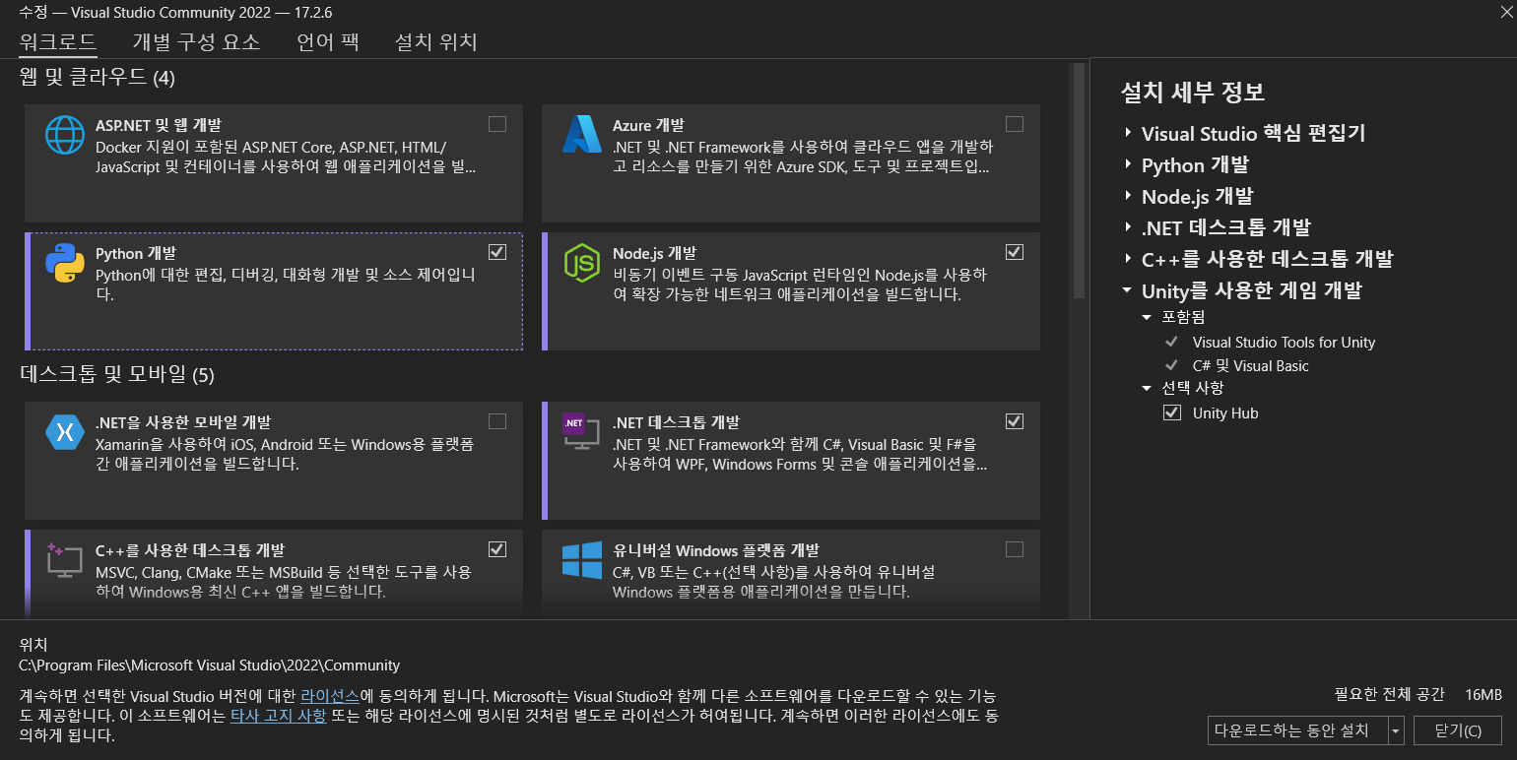The height and width of the screenshot is (760, 1517).
Task: Click the Universal Windows Platform logo icon
Action: pos(581,560)
